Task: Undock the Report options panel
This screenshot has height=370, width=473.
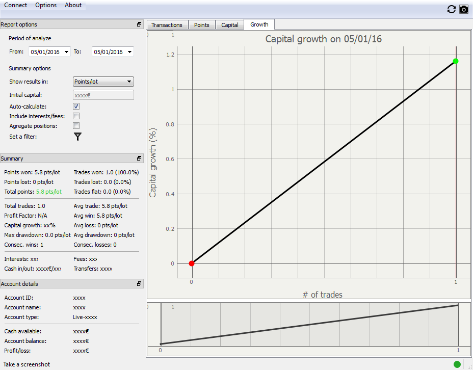Action: click(139, 24)
